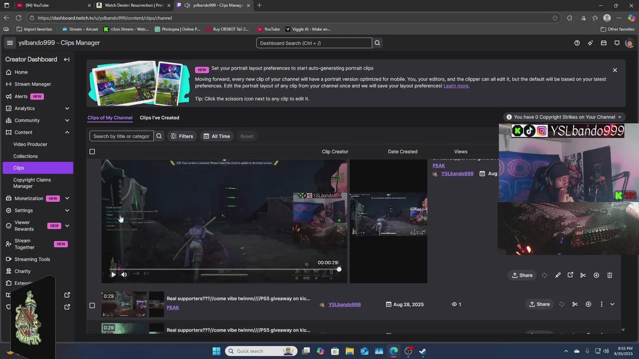This screenshot has width=639, height=359.
Task: Mute the expanded clip audio
Action: [x=124, y=274]
